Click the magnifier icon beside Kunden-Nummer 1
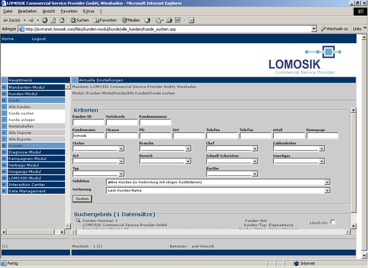The height and width of the screenshot is (268, 368). pos(78,220)
